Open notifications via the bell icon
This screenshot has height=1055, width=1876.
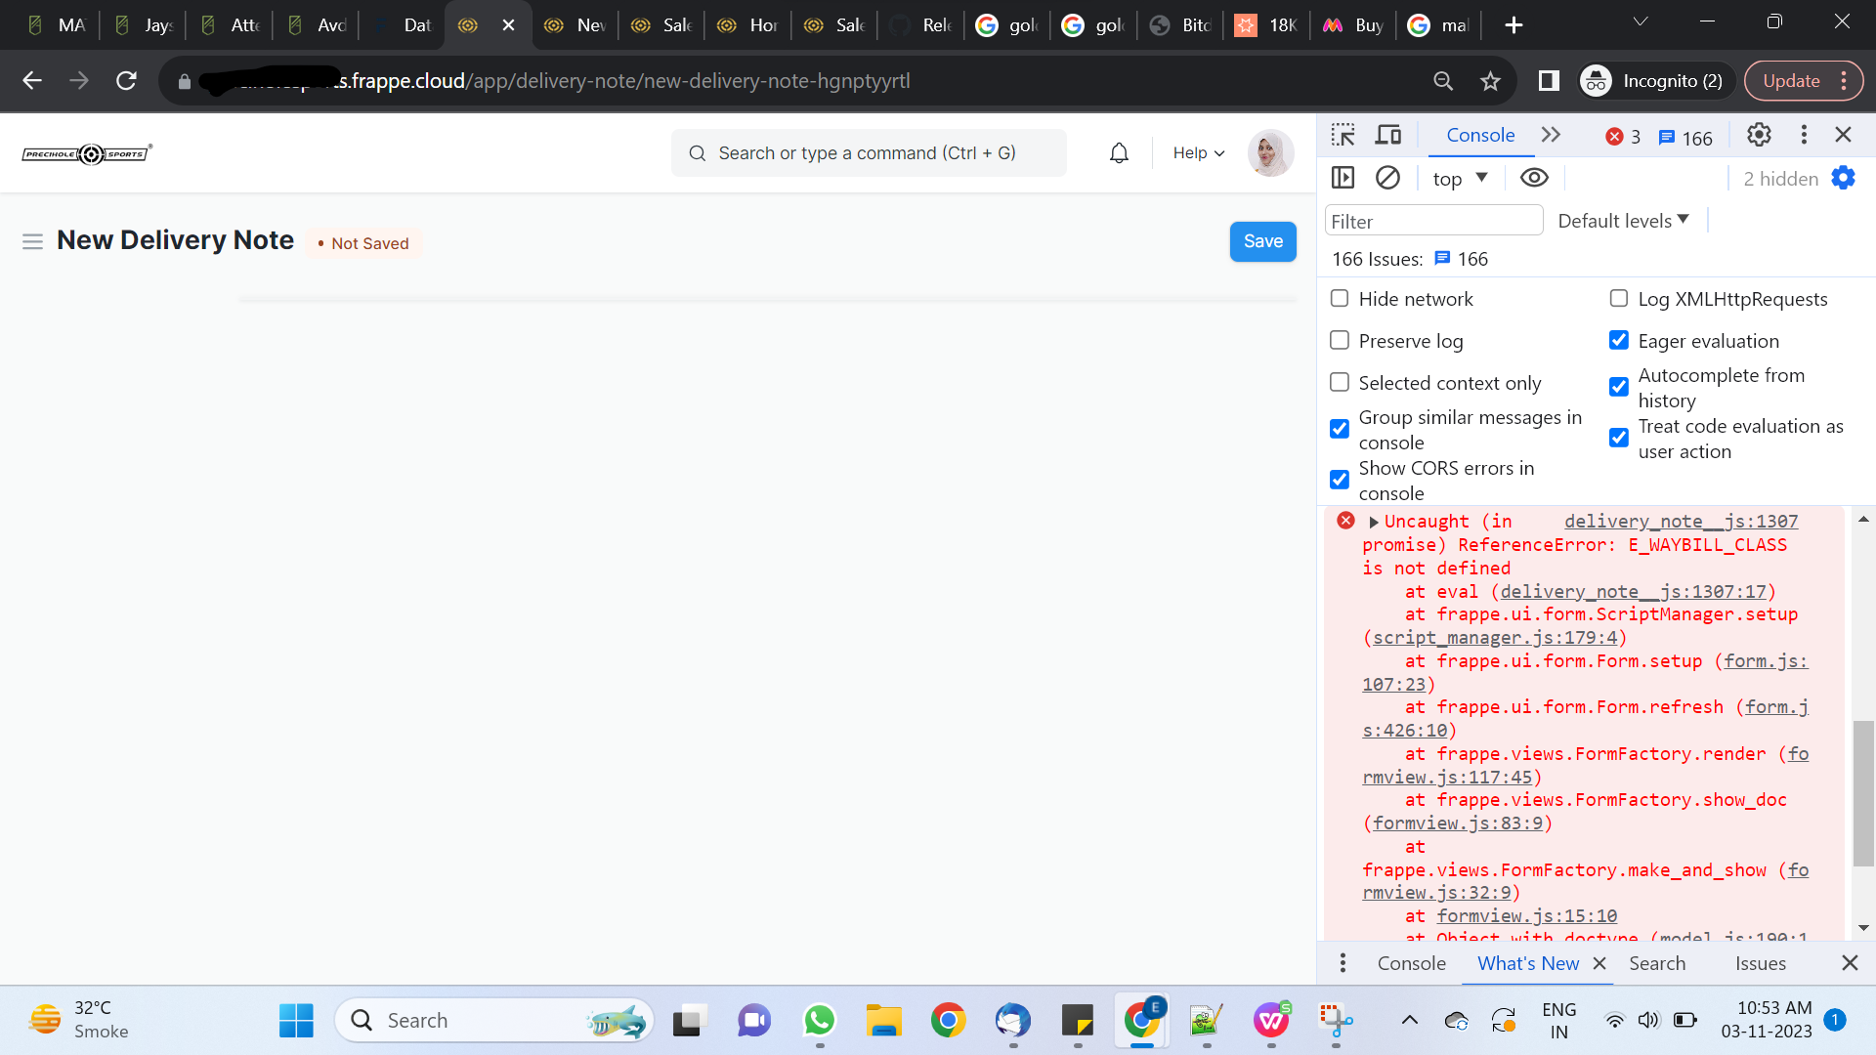pyautogui.click(x=1119, y=152)
